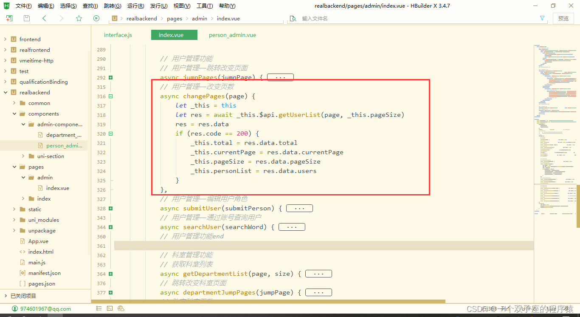The width and height of the screenshot is (580, 317).
Task: Open the 文件(F) menu
Action: (x=23, y=6)
